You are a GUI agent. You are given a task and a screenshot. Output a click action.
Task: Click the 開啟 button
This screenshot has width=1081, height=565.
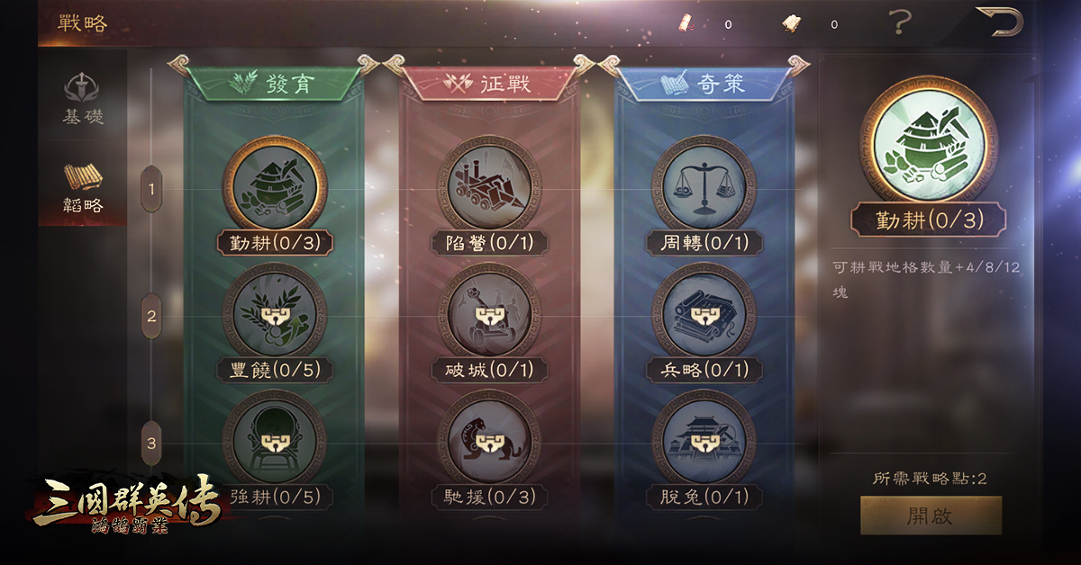[931, 516]
